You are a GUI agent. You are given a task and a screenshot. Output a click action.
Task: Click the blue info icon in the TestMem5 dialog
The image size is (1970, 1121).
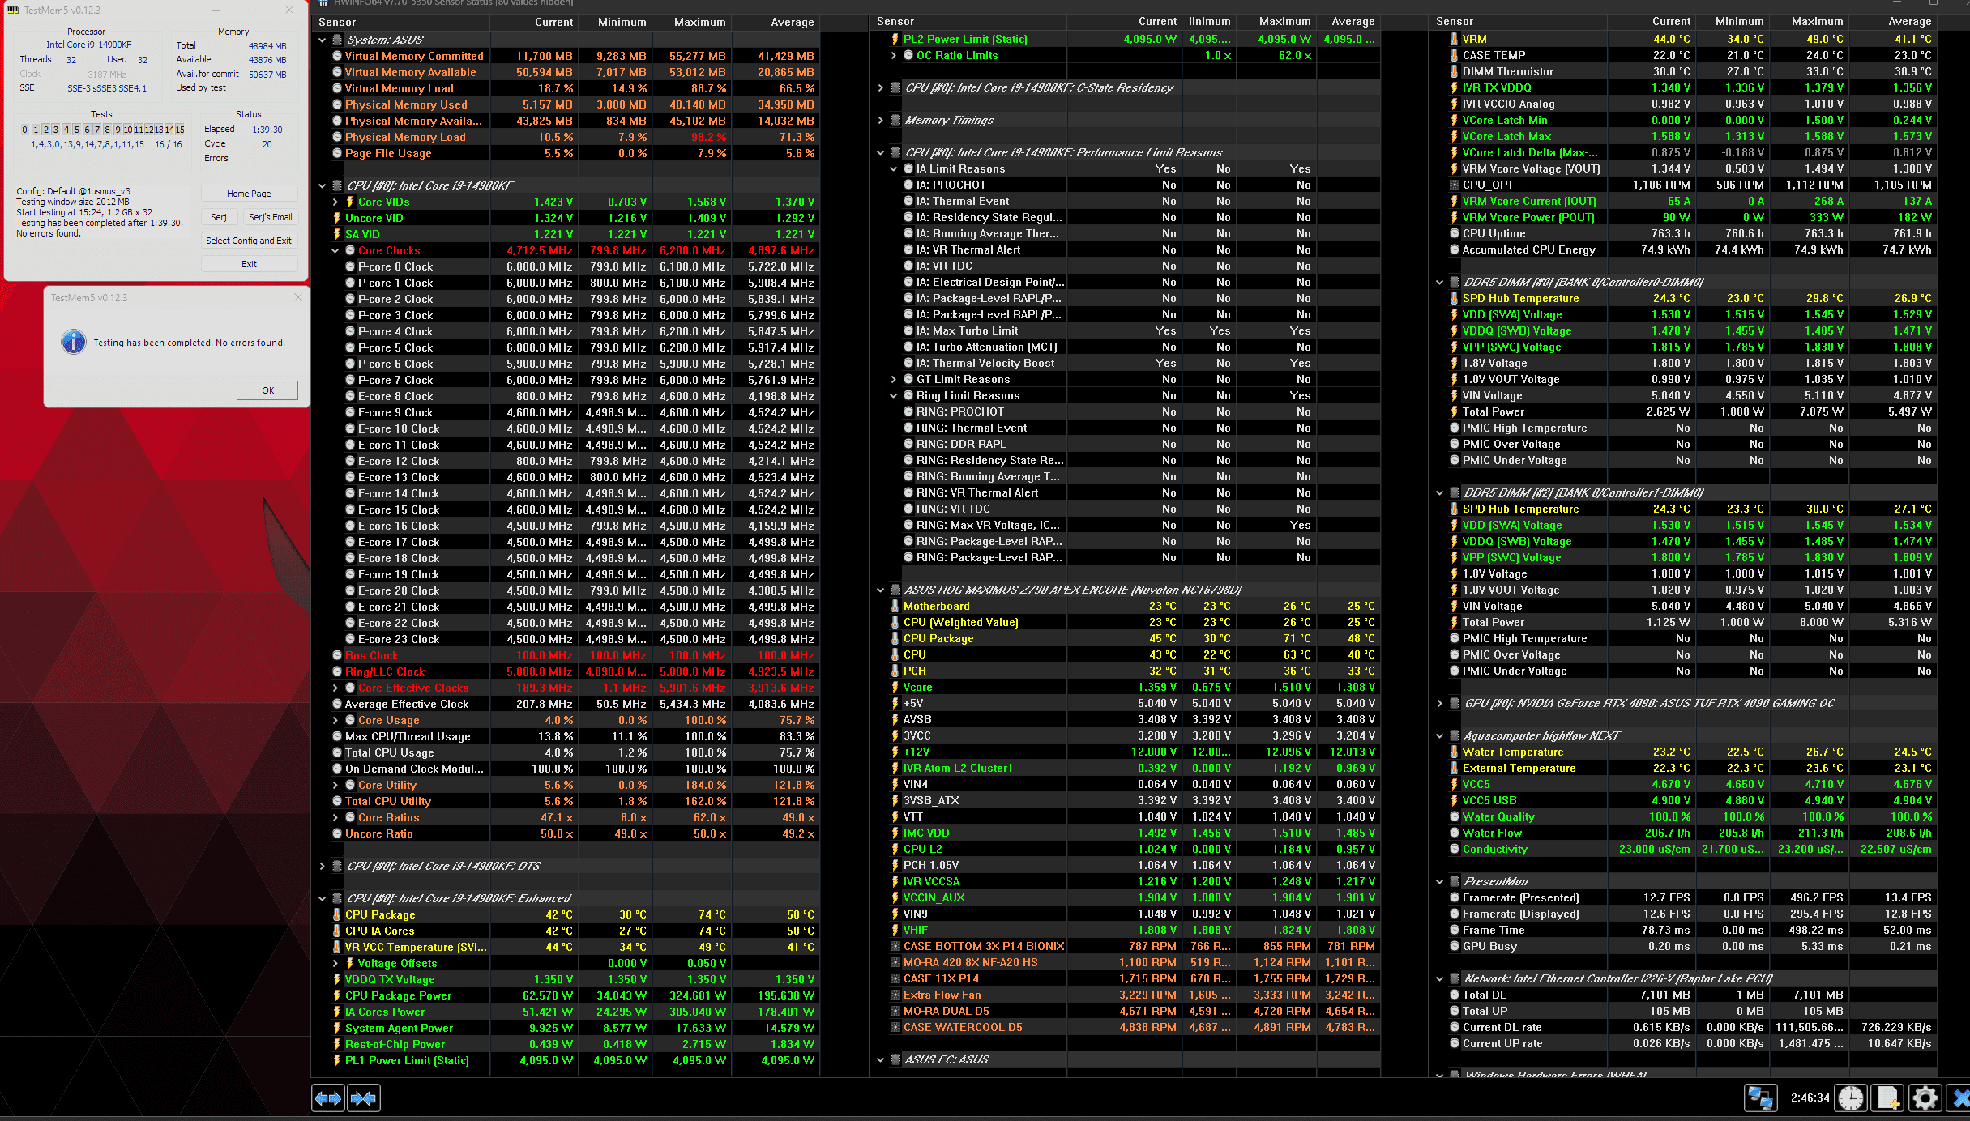pos(74,342)
